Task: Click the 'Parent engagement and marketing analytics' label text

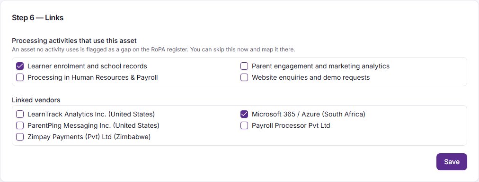Action: pos(320,66)
